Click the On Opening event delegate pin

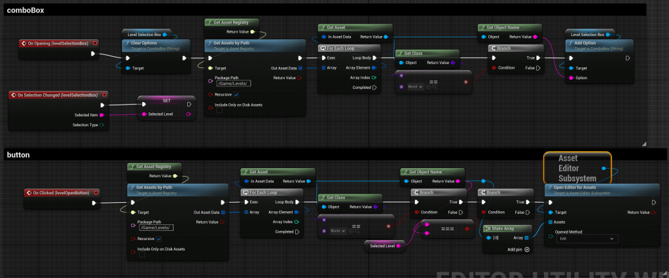(93, 54)
